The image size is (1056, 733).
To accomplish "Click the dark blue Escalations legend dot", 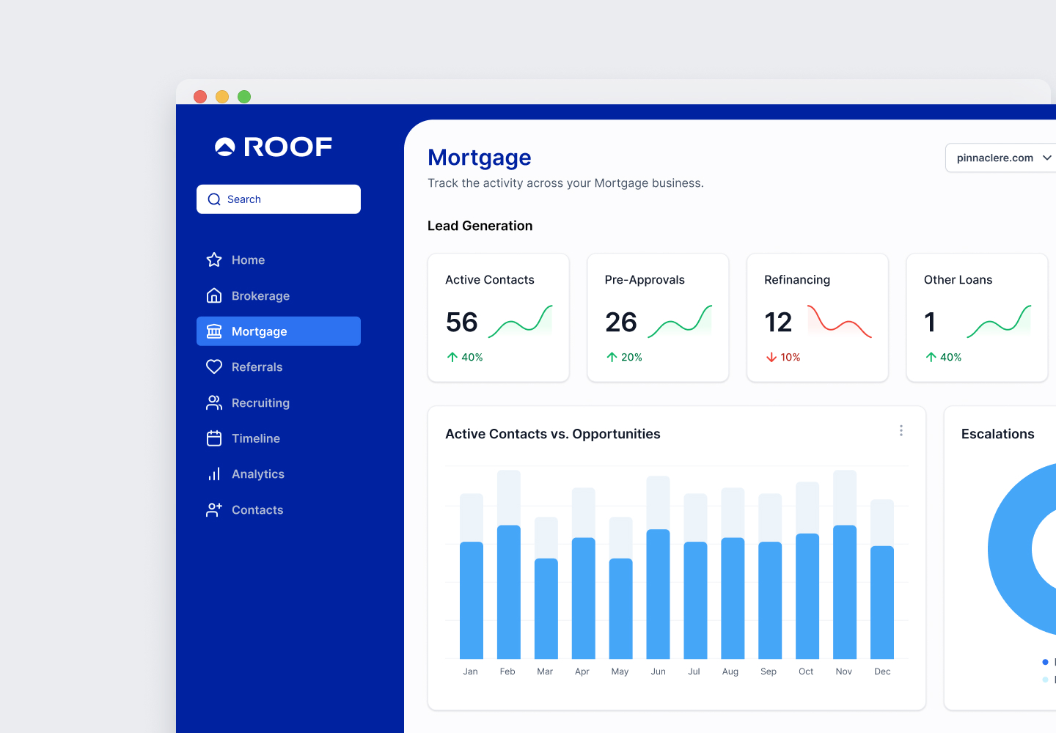I will (1045, 662).
